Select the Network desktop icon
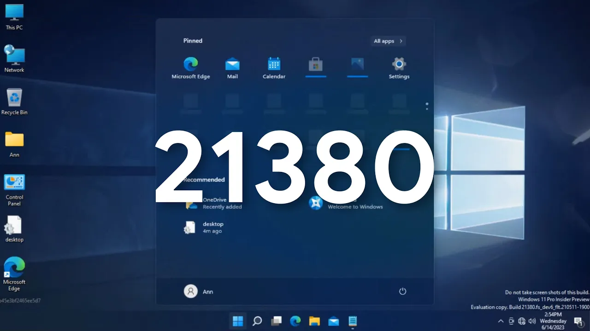The image size is (590, 331). tap(14, 59)
